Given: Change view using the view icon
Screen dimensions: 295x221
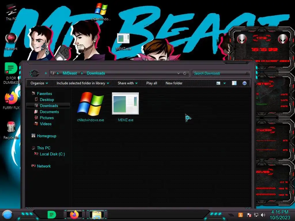Looking at the screenshot, I should (218, 83).
